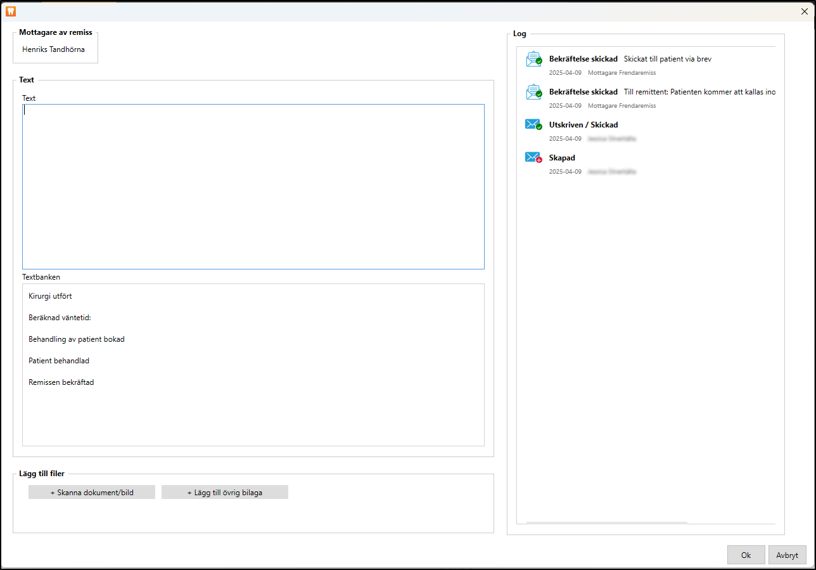
Task: Select 'Patient behandlad' in Textbanken
Action: click(59, 361)
